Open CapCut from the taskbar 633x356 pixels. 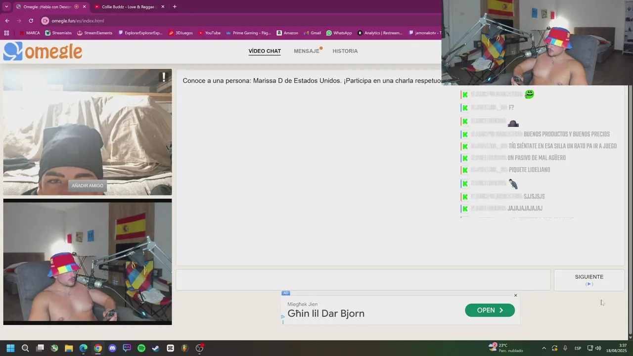pos(171,348)
